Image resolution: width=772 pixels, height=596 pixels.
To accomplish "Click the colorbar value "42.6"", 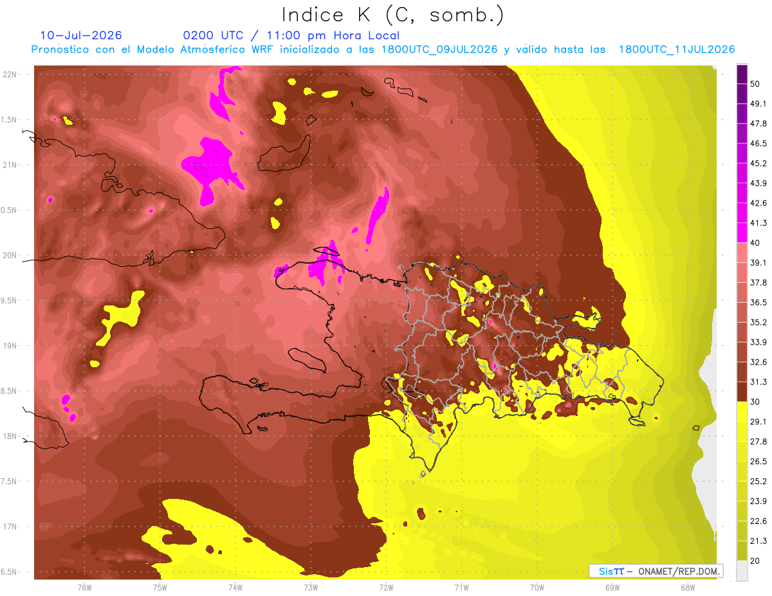I will click(x=758, y=204).
